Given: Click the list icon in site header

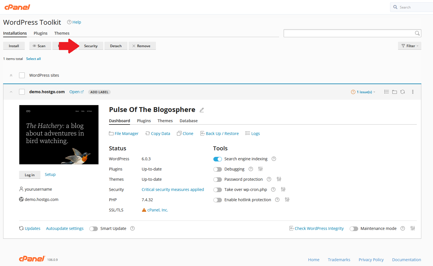Looking at the screenshot, I should click(386, 92).
